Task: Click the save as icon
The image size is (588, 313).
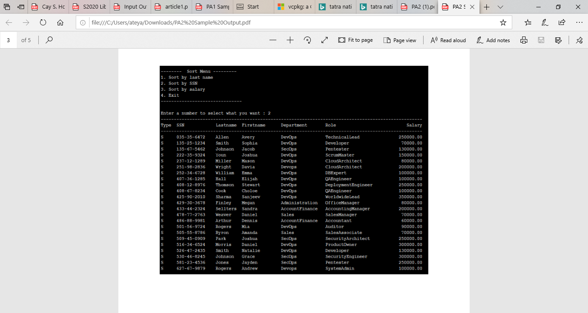Action: coord(558,40)
